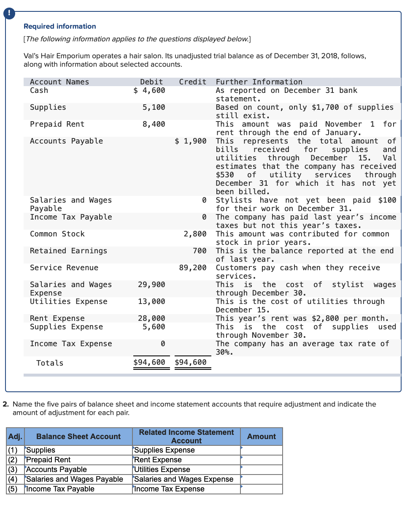Click the marker next to Prepaid Rent
The image size is (410, 510).
tap(26, 460)
